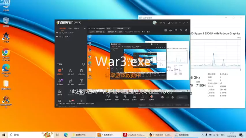Add a new scene with the plus icon
The image size is (246, 138).
click(x=85, y=28)
